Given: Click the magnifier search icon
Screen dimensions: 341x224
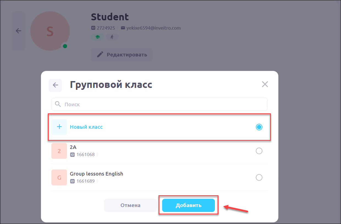Looking at the screenshot, I should (x=58, y=104).
